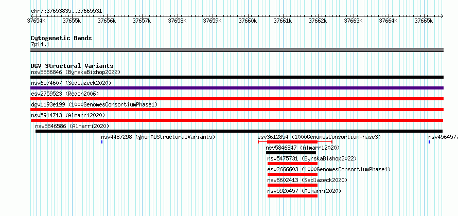Click the 37665k ruler label

pos(424,21)
